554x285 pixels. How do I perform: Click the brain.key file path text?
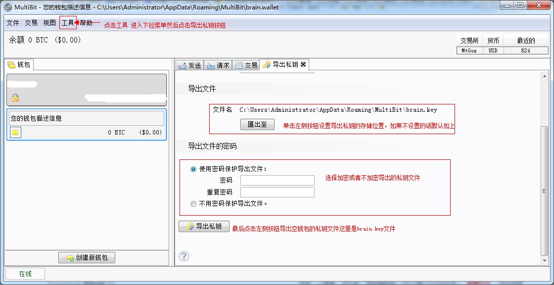pos(338,110)
